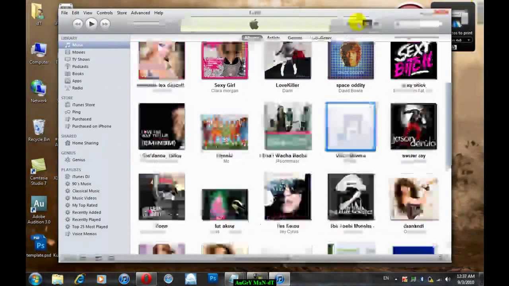Screen dimensions: 509x286
Task: Open the View menu
Action: pos(88,13)
